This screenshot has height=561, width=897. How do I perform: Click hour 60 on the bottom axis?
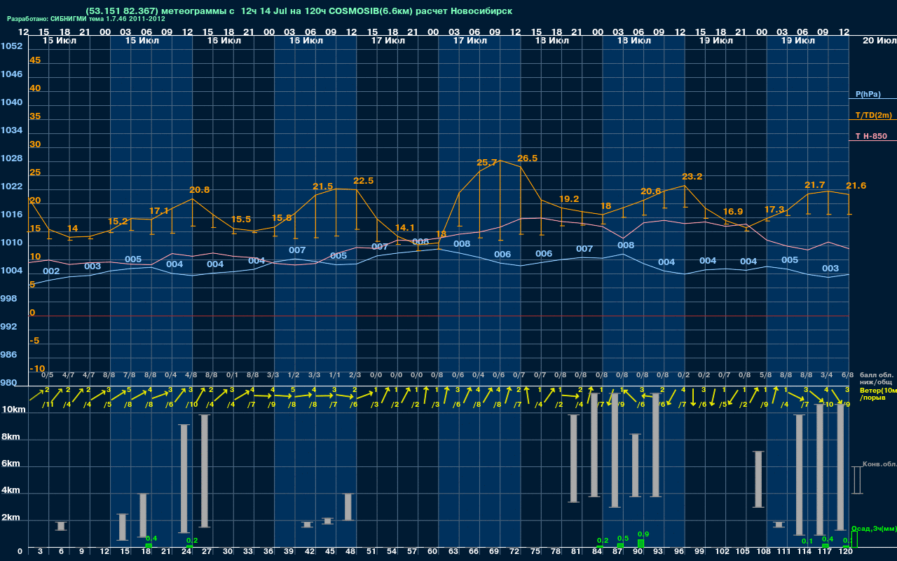[432, 552]
